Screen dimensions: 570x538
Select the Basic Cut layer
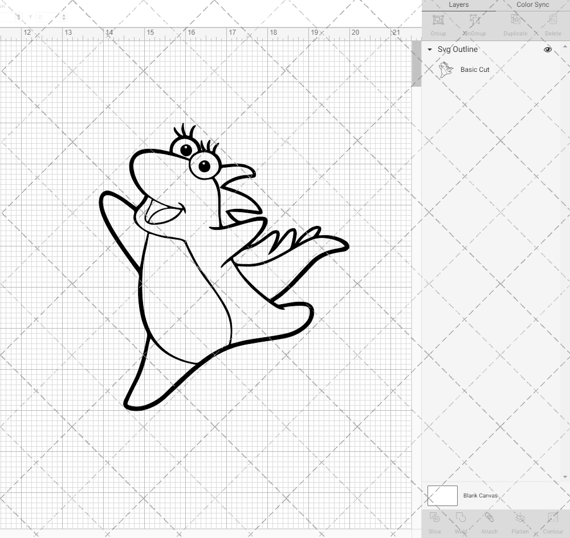pyautogui.click(x=475, y=70)
